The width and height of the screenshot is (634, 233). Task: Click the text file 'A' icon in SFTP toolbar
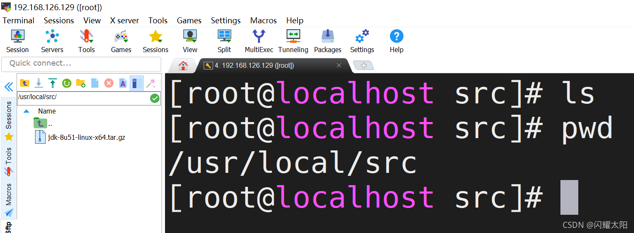pos(123,83)
